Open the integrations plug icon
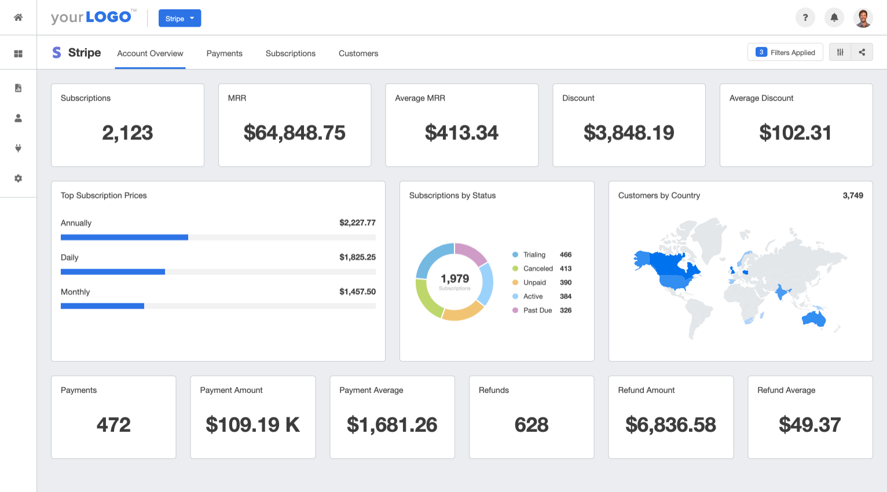 (18, 148)
